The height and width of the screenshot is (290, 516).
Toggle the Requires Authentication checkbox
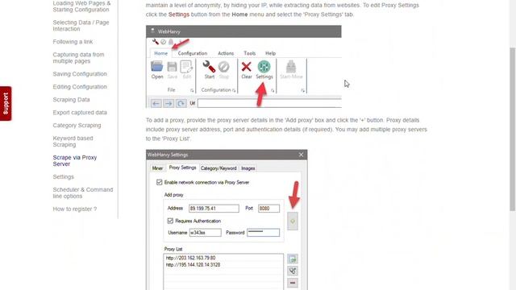170,221
